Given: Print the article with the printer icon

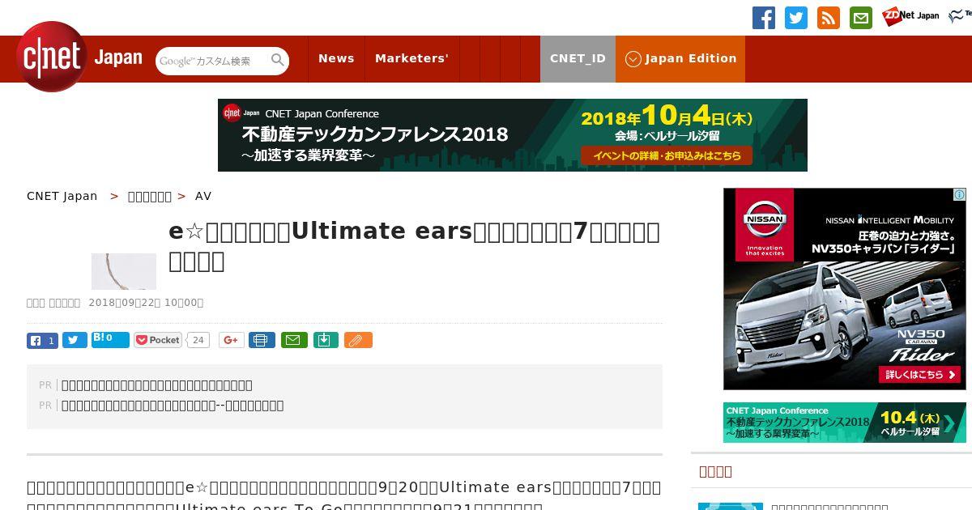Looking at the screenshot, I should click(262, 340).
